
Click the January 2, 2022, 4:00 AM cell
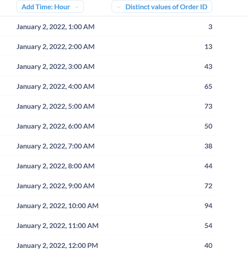point(56,86)
